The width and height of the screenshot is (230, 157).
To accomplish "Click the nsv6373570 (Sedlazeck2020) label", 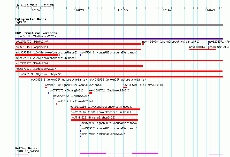I will 36,69.
